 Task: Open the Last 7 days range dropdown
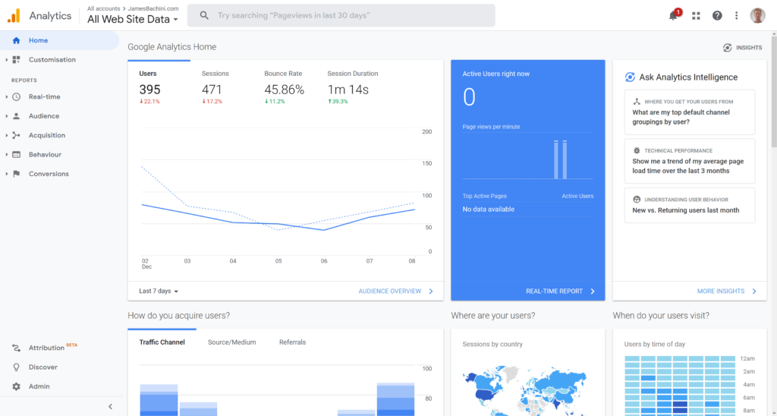click(x=159, y=291)
